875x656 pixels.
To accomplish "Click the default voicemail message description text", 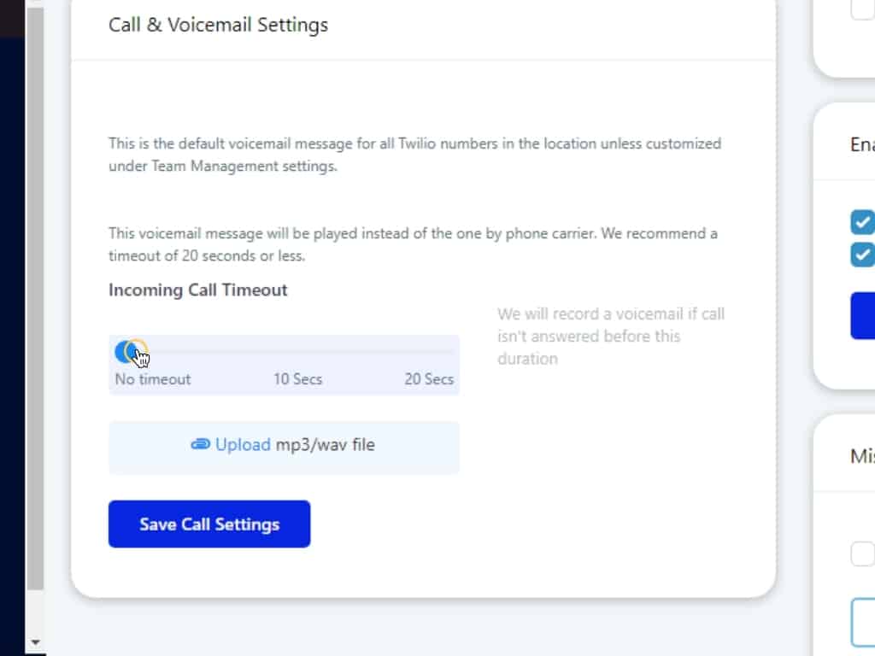I will pyautogui.click(x=414, y=155).
